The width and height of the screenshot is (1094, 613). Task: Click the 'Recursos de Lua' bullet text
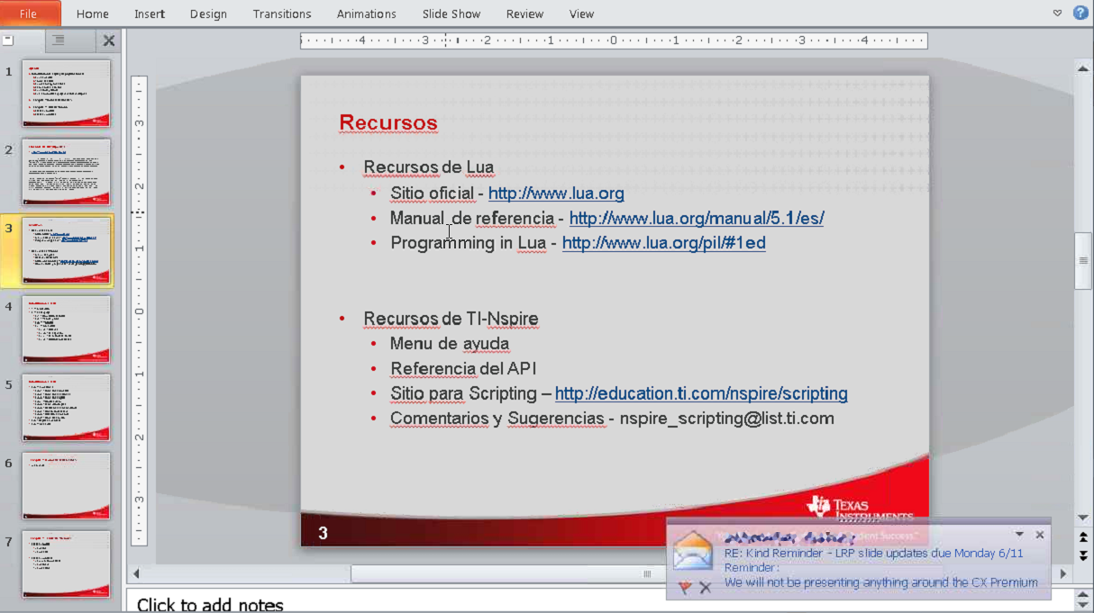429,168
